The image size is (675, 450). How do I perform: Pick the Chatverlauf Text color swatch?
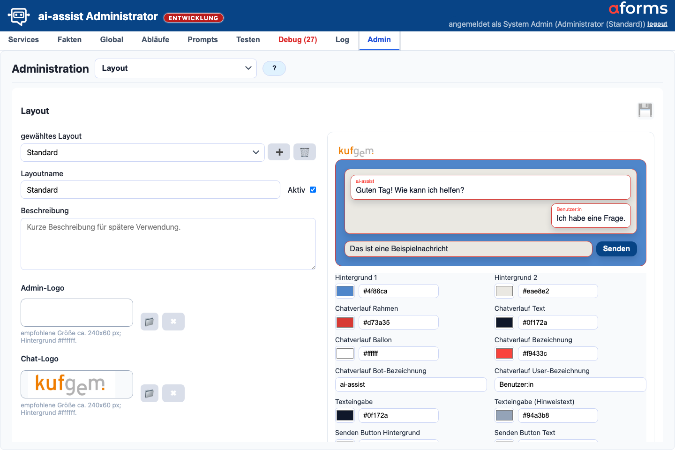504,322
